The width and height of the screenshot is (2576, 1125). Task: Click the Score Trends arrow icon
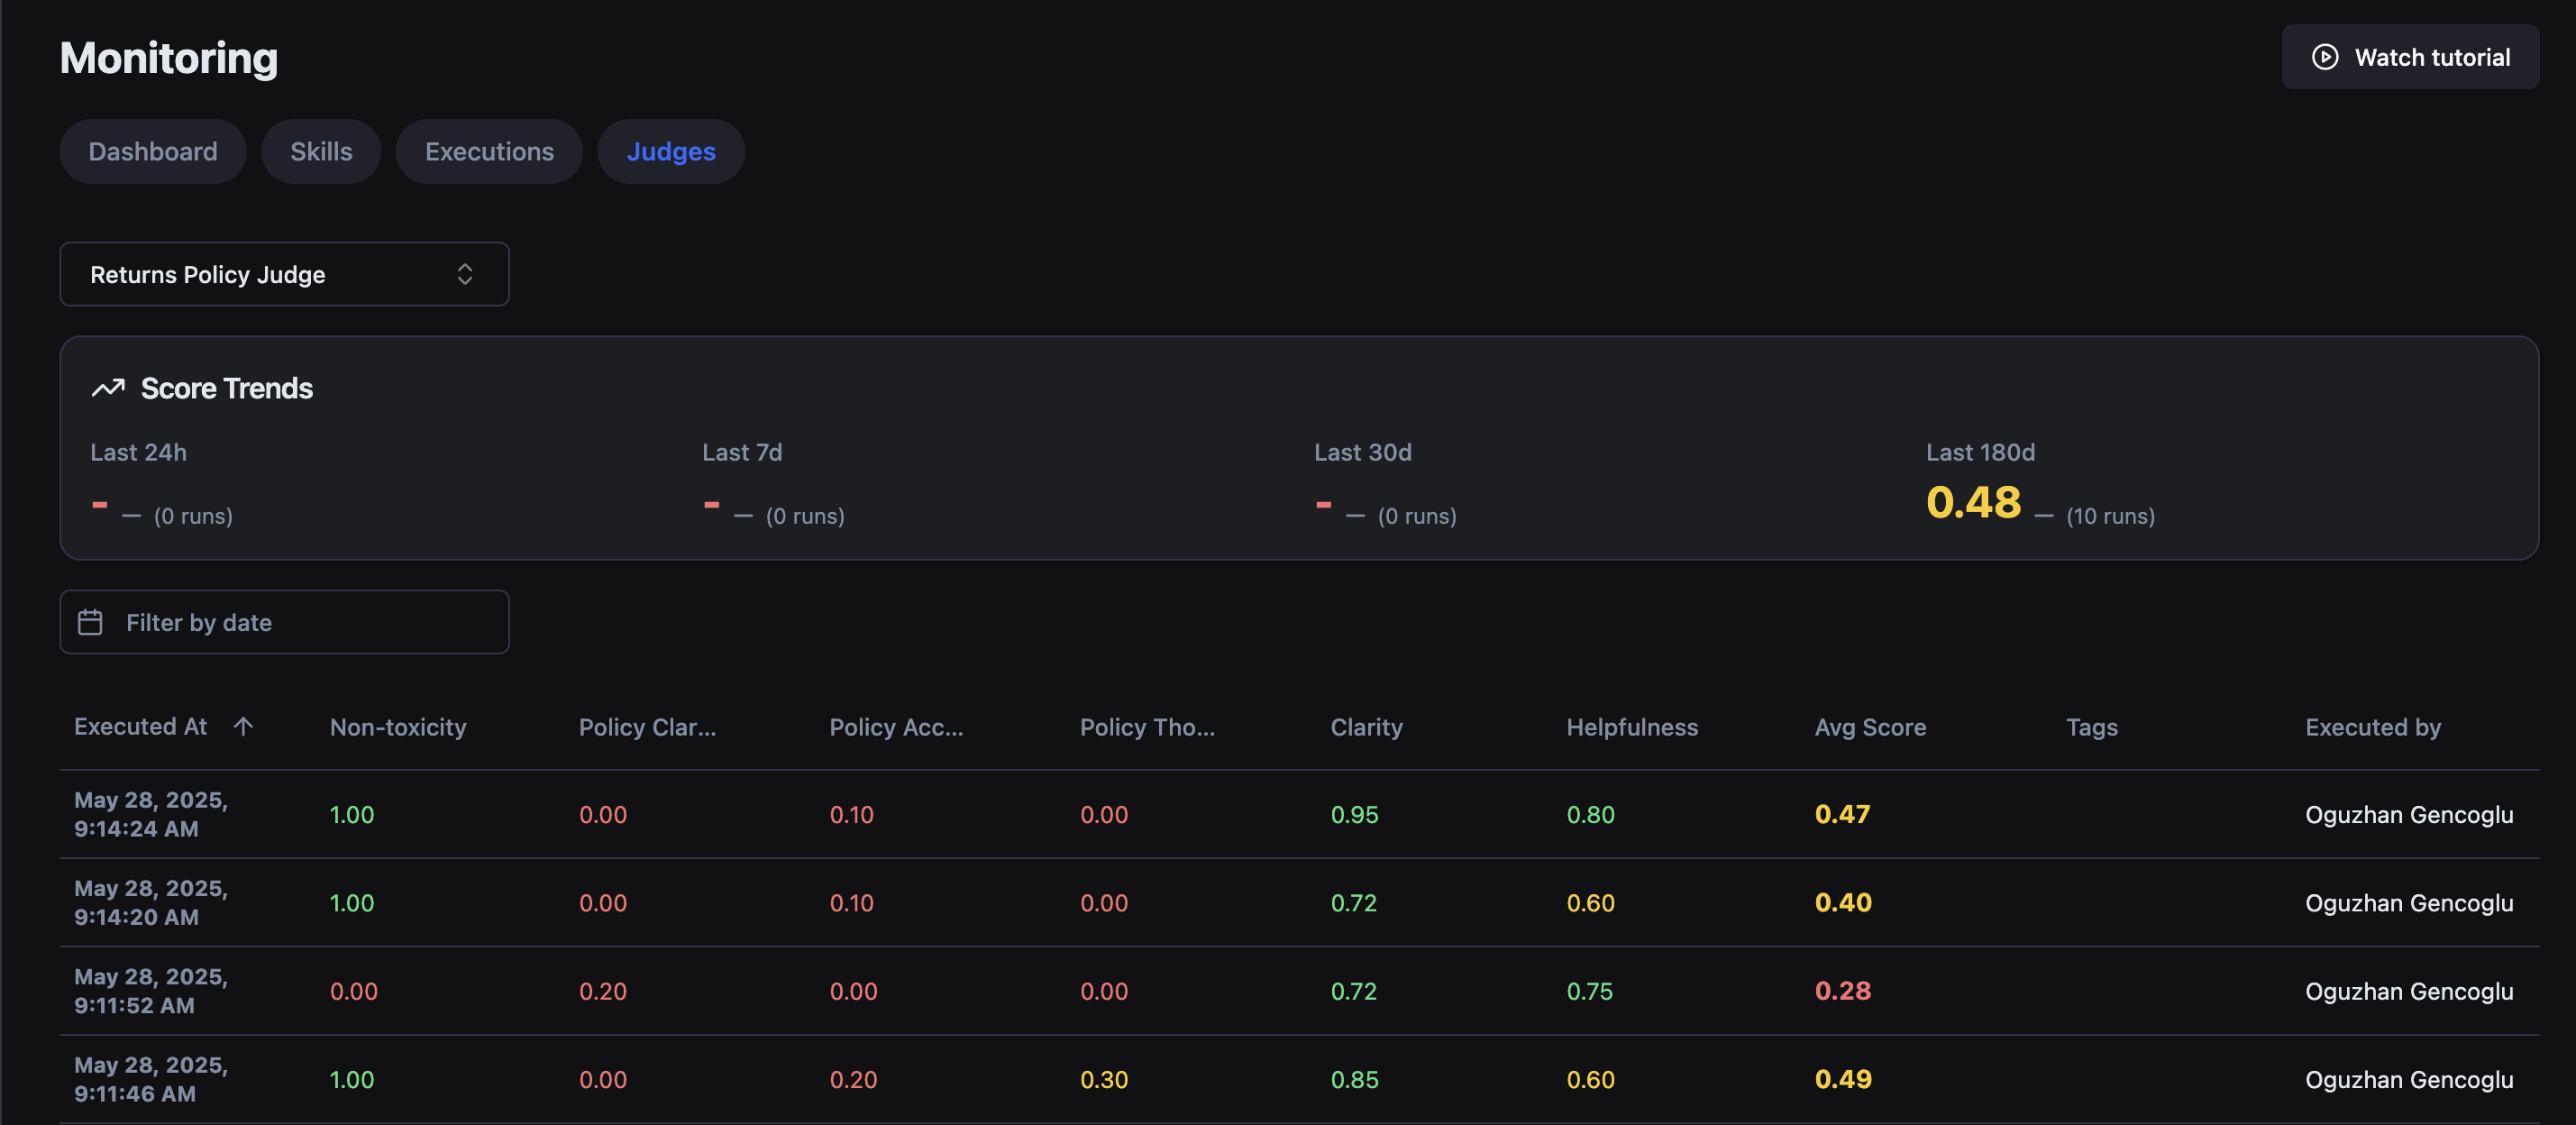point(108,388)
